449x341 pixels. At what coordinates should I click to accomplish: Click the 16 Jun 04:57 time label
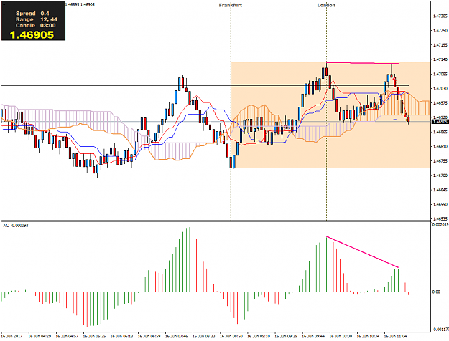[67, 336]
